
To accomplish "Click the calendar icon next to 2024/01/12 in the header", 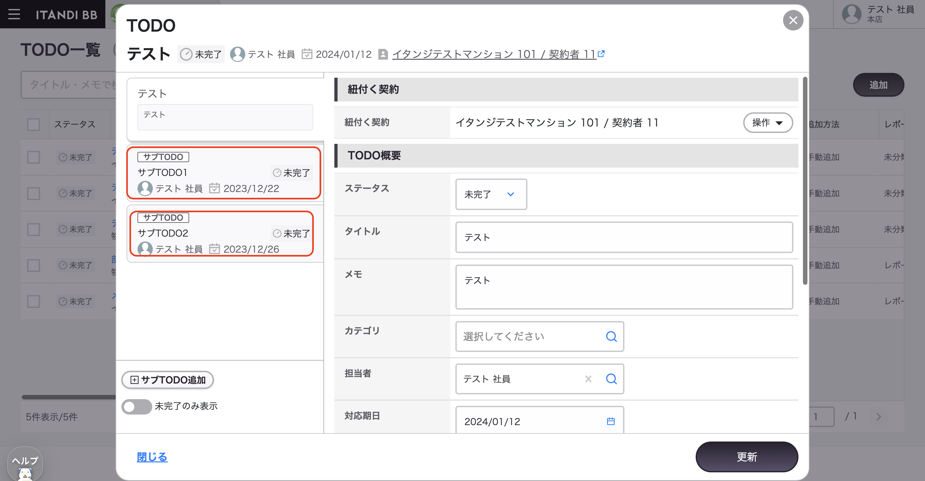I will pos(307,54).
